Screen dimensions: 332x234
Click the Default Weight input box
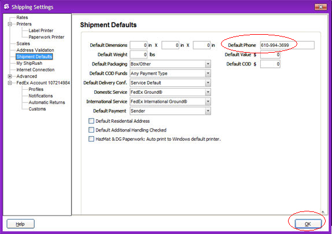(x=138, y=54)
